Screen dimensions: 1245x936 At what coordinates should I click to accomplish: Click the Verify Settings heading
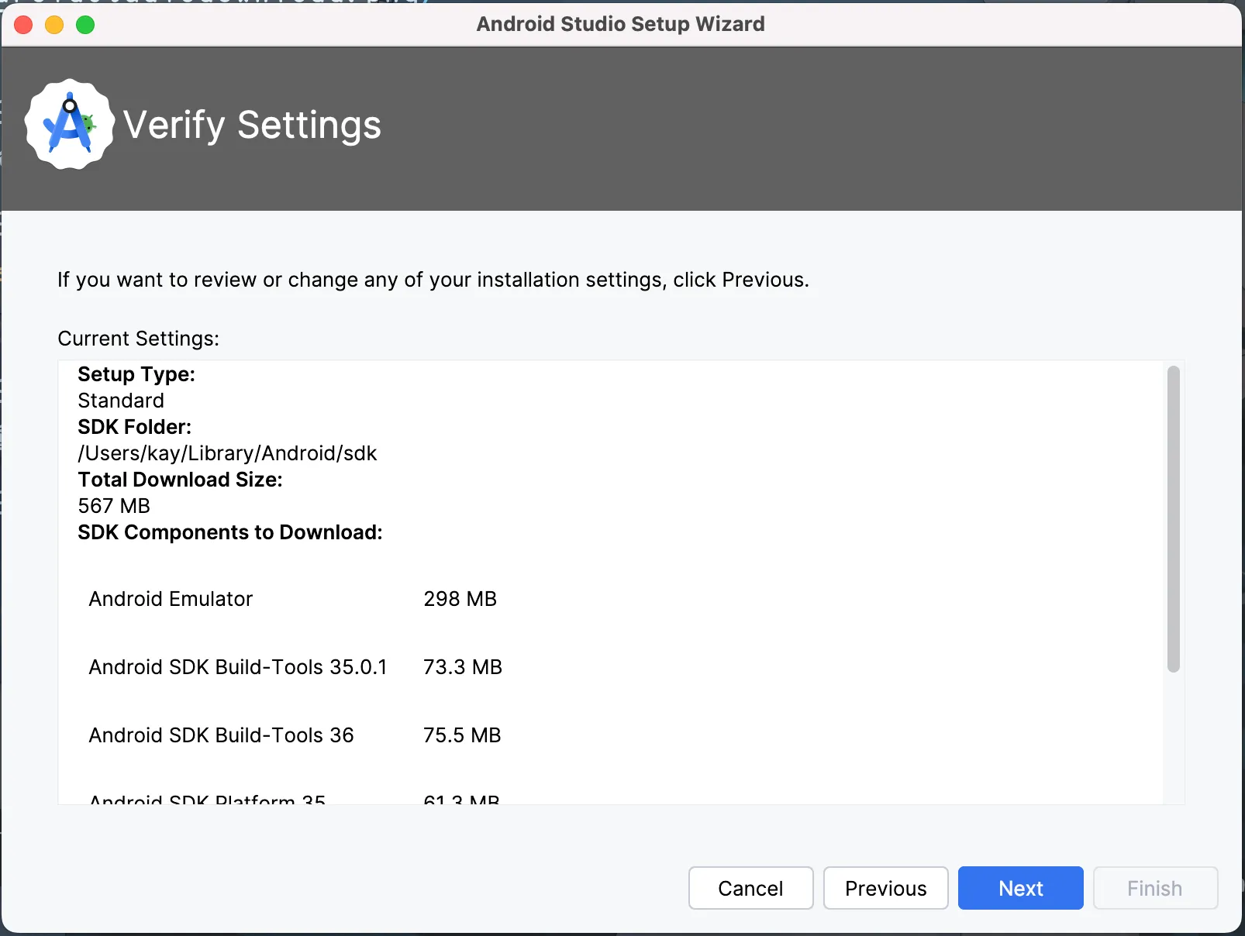tap(252, 126)
